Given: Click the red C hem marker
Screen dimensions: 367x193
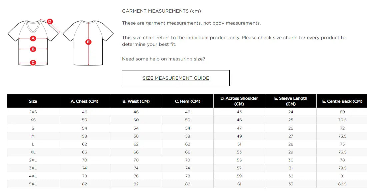Looking at the screenshot, I should 33,62.
